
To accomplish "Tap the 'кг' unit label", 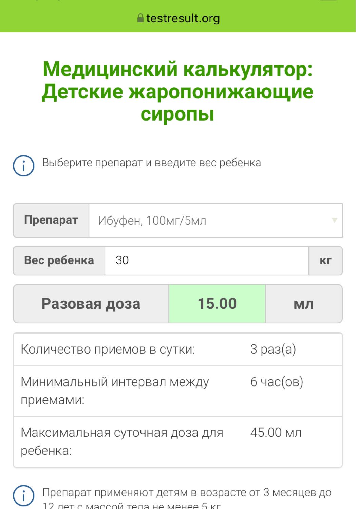I will (x=325, y=261).
